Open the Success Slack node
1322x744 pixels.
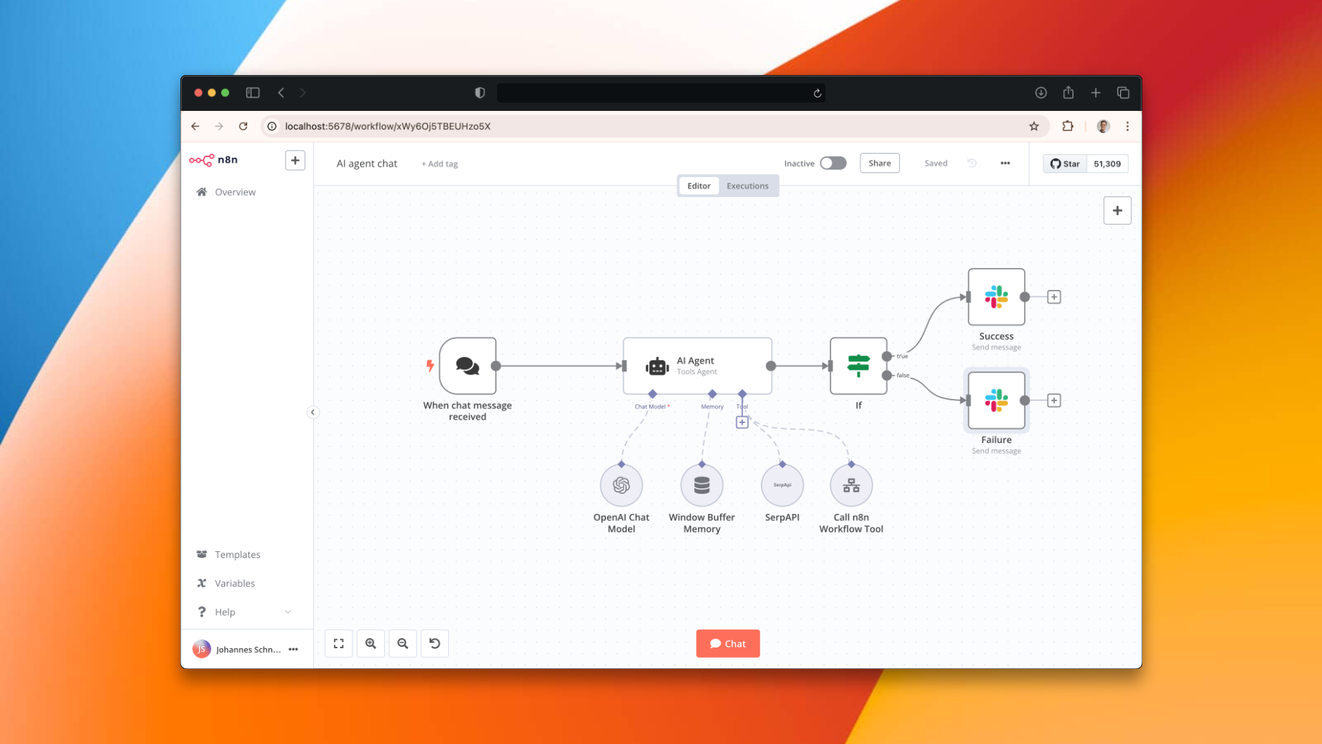996,297
